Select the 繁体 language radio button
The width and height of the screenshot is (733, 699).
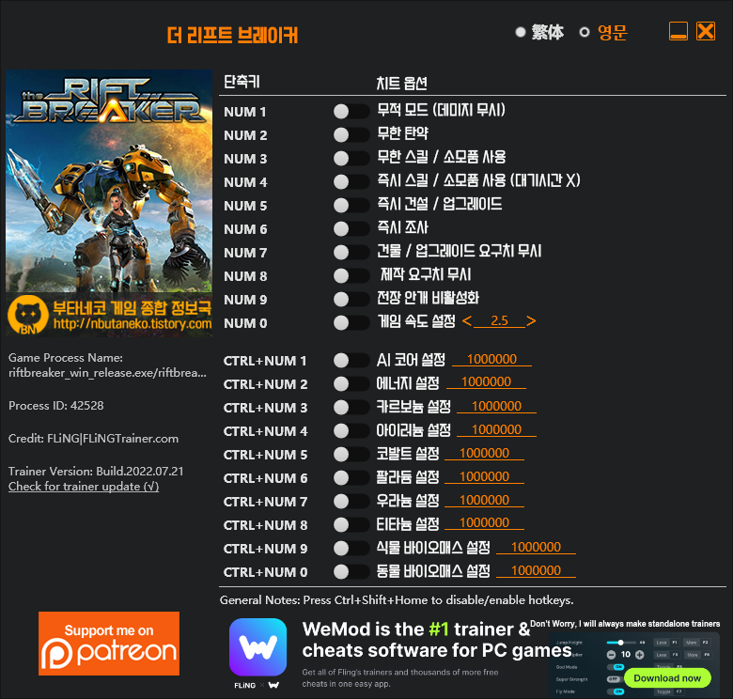[x=521, y=32]
